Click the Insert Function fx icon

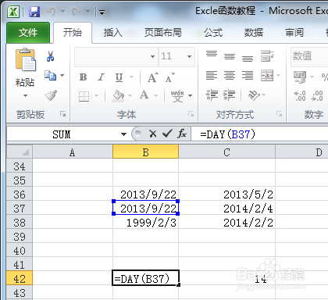point(182,134)
